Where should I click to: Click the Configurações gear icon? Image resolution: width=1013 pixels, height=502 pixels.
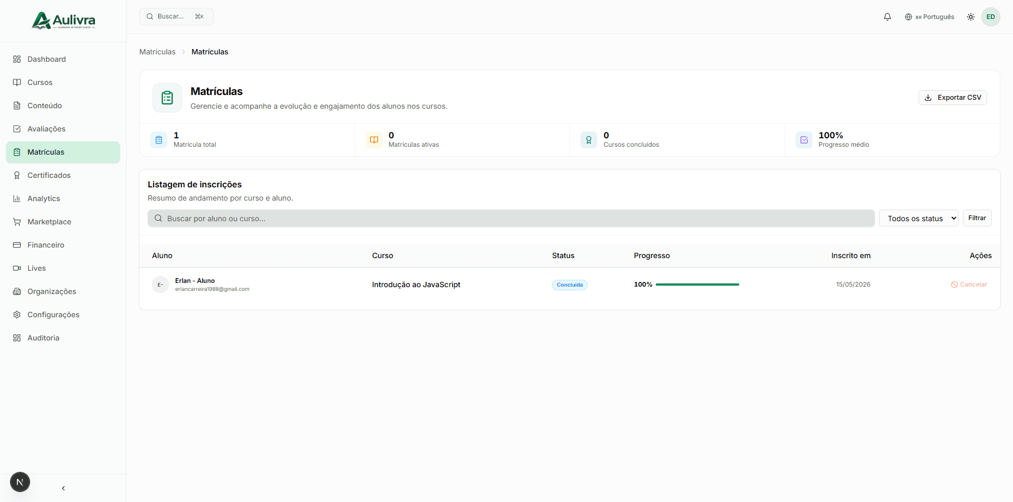(17, 315)
